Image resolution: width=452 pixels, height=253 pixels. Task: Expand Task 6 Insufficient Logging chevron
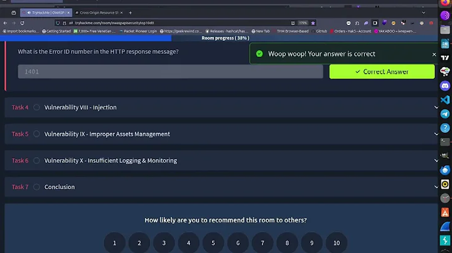pyautogui.click(x=436, y=160)
